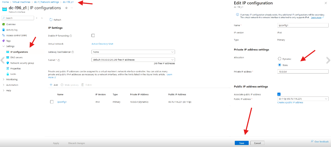Screen dimensions: 331x147
Task: Click the Make primary gear icon
Action: click(62, 85)
